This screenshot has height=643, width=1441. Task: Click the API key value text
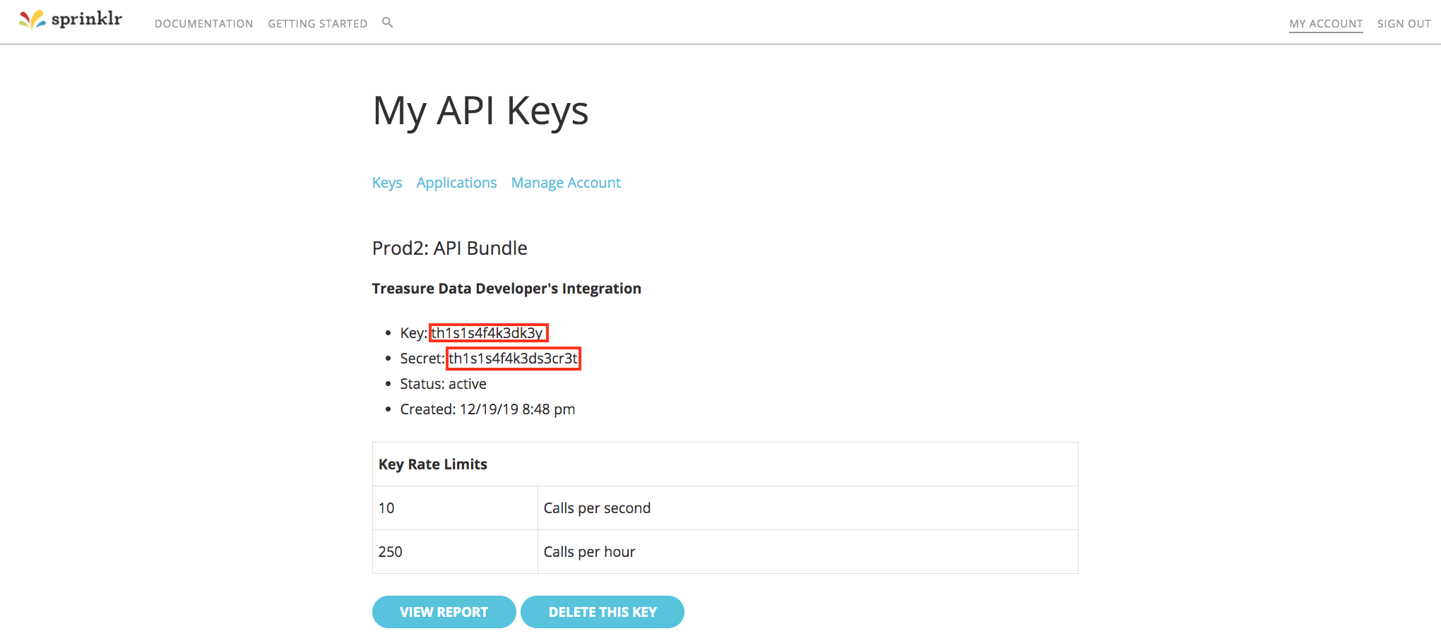pyautogui.click(x=487, y=333)
